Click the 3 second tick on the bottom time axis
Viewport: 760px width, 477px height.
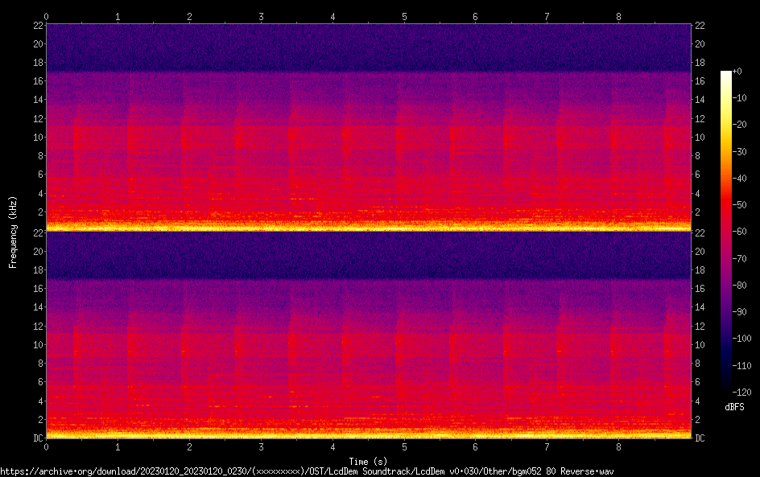[261, 446]
